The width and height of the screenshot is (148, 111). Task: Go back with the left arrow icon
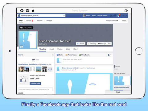(22, 10)
